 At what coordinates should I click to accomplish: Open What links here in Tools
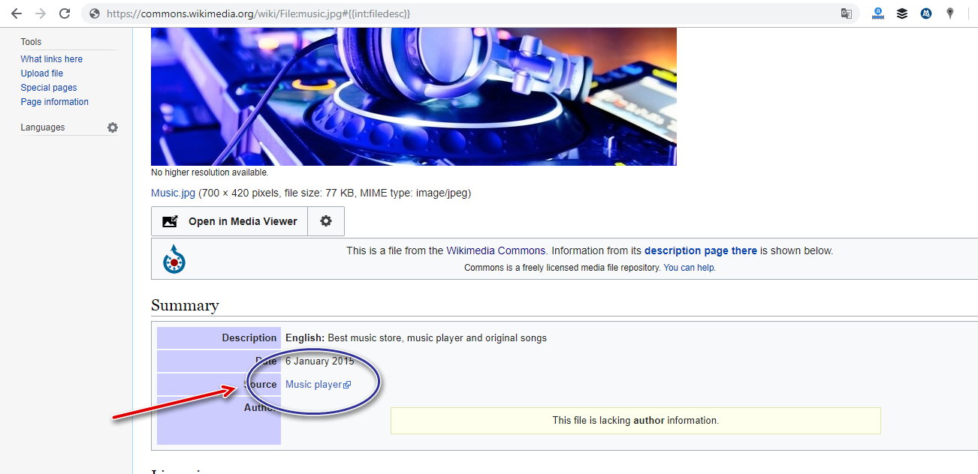(x=51, y=59)
